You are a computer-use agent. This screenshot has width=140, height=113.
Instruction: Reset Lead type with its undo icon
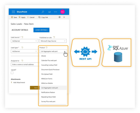click(22, 48)
